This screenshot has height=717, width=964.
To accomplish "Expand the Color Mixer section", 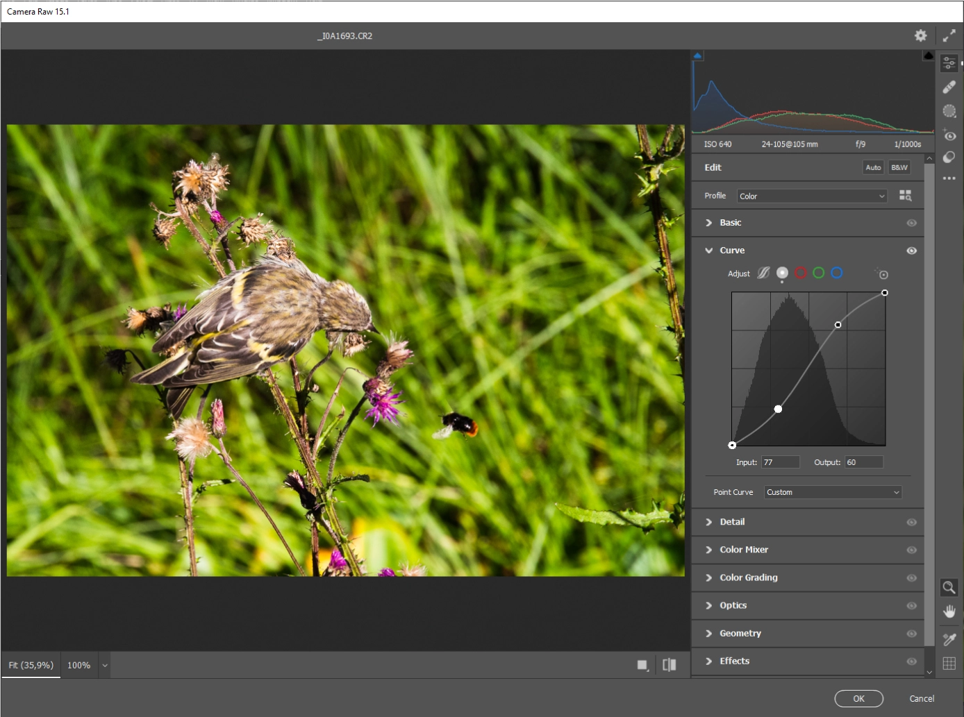I will pos(744,550).
